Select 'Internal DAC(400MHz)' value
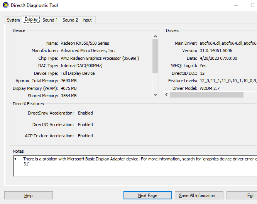The height and width of the screenshot is (204, 257). click(x=82, y=66)
